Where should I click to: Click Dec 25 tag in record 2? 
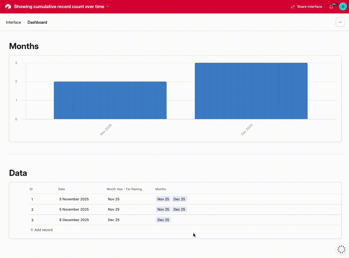point(179,209)
